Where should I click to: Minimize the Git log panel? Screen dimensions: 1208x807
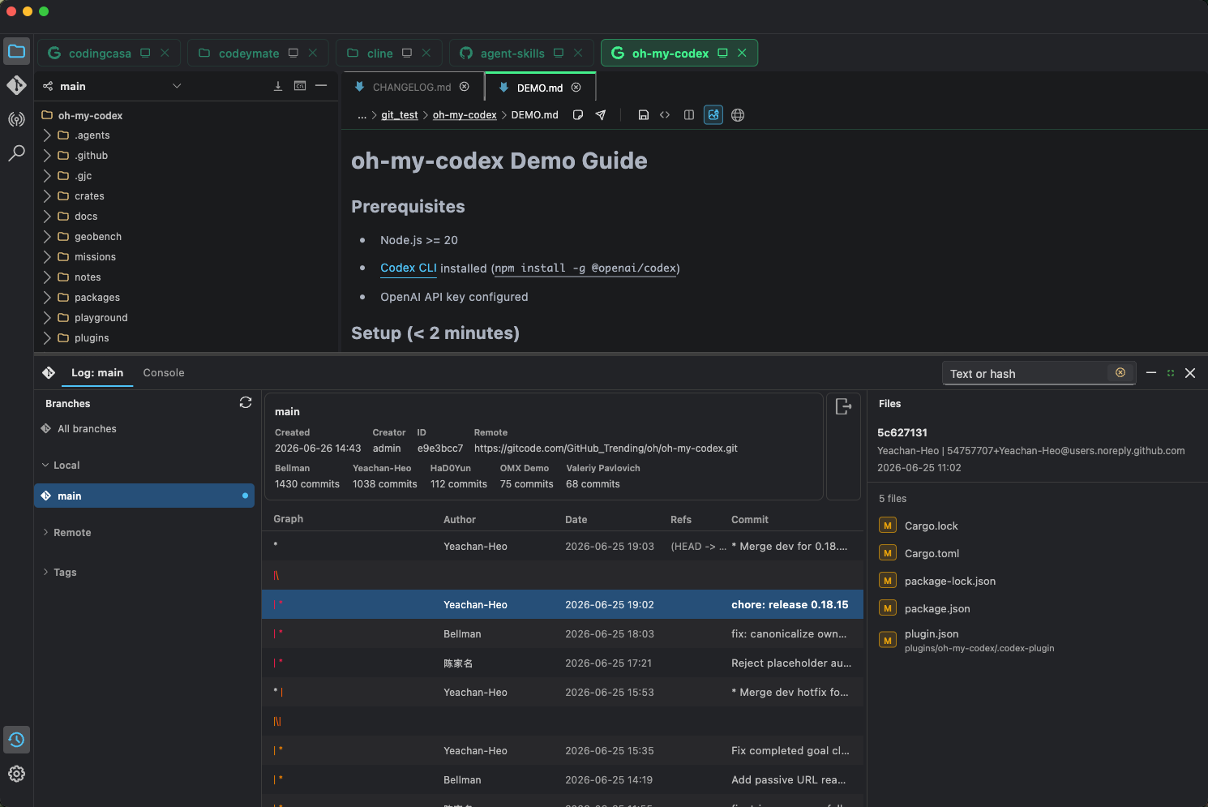pos(1150,372)
